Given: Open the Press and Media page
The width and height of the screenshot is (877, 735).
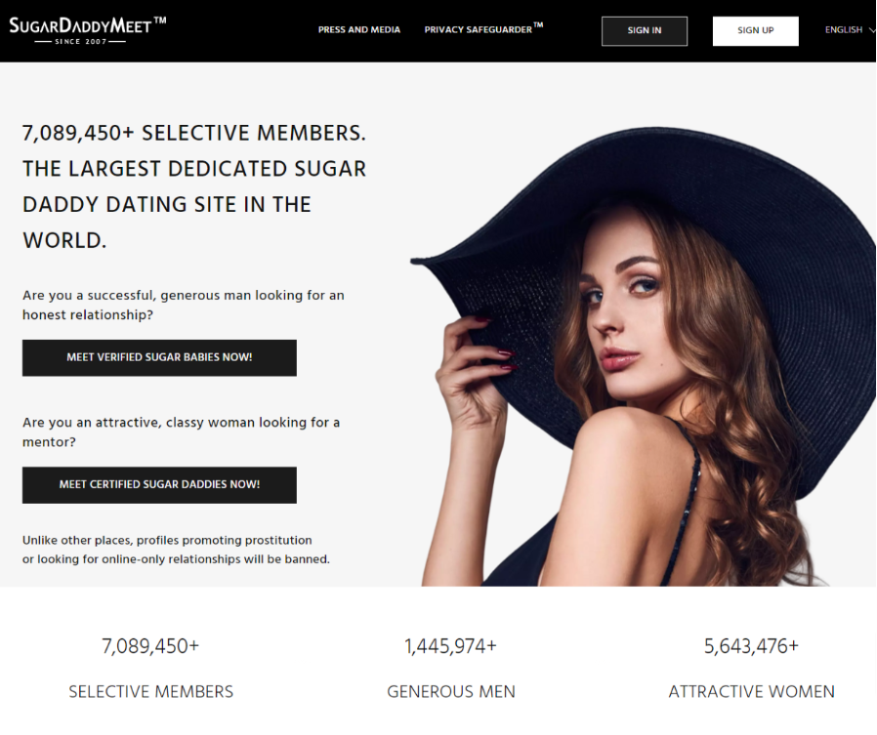Looking at the screenshot, I should [x=359, y=29].
